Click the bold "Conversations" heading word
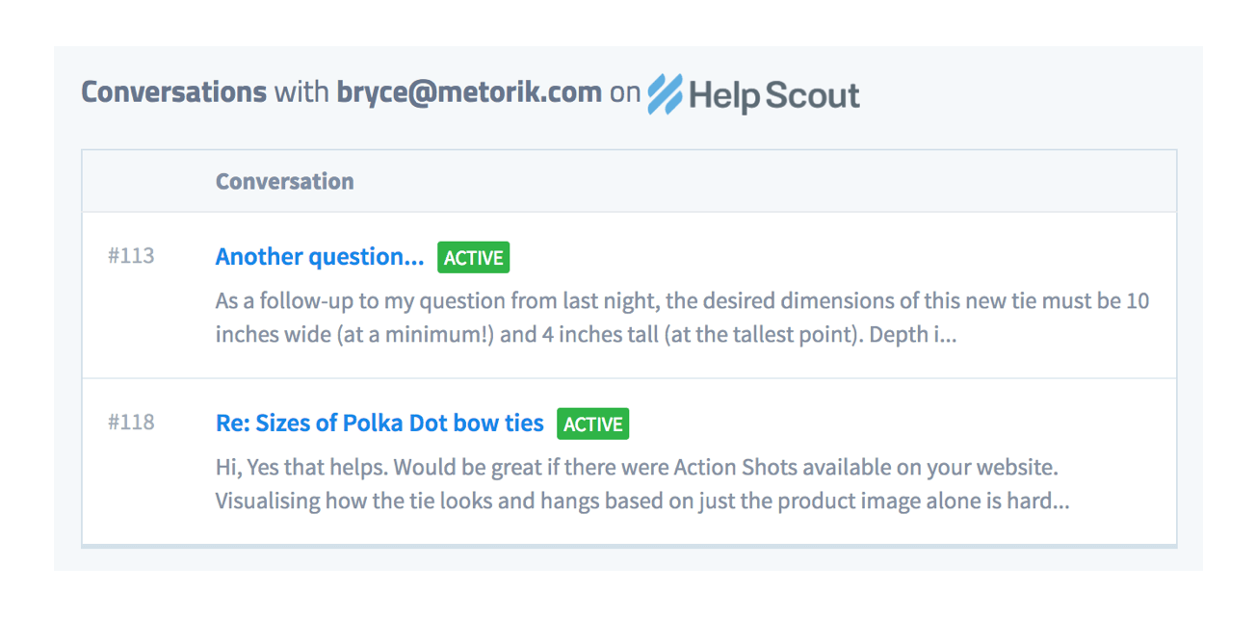Image resolution: width=1256 pixels, height=617 pixels. point(173,92)
